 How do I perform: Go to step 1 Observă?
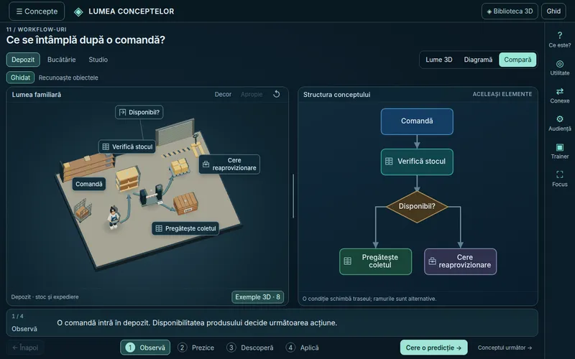tap(145, 348)
